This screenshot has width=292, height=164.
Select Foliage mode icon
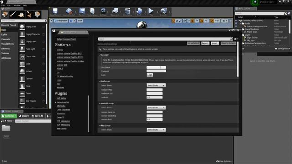[29, 15]
